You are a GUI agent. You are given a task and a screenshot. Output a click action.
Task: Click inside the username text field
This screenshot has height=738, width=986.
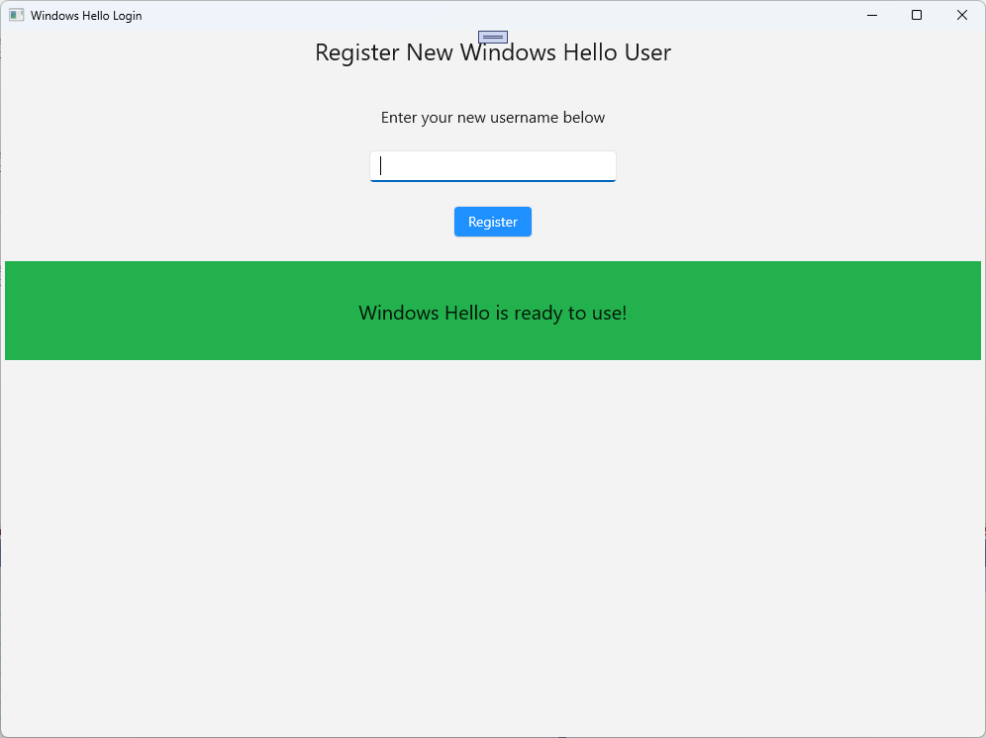point(492,165)
